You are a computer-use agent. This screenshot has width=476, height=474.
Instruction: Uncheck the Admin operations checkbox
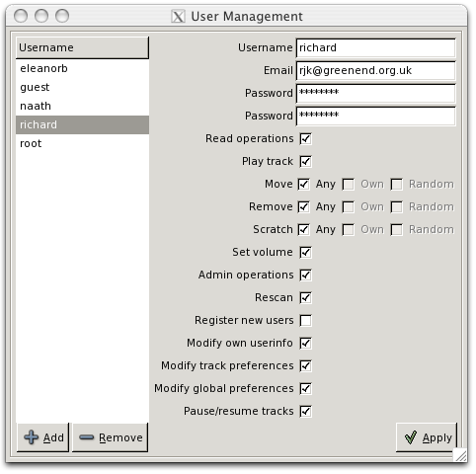pos(305,275)
